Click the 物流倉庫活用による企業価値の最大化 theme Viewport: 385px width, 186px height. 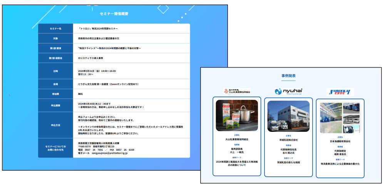[x=340, y=164]
